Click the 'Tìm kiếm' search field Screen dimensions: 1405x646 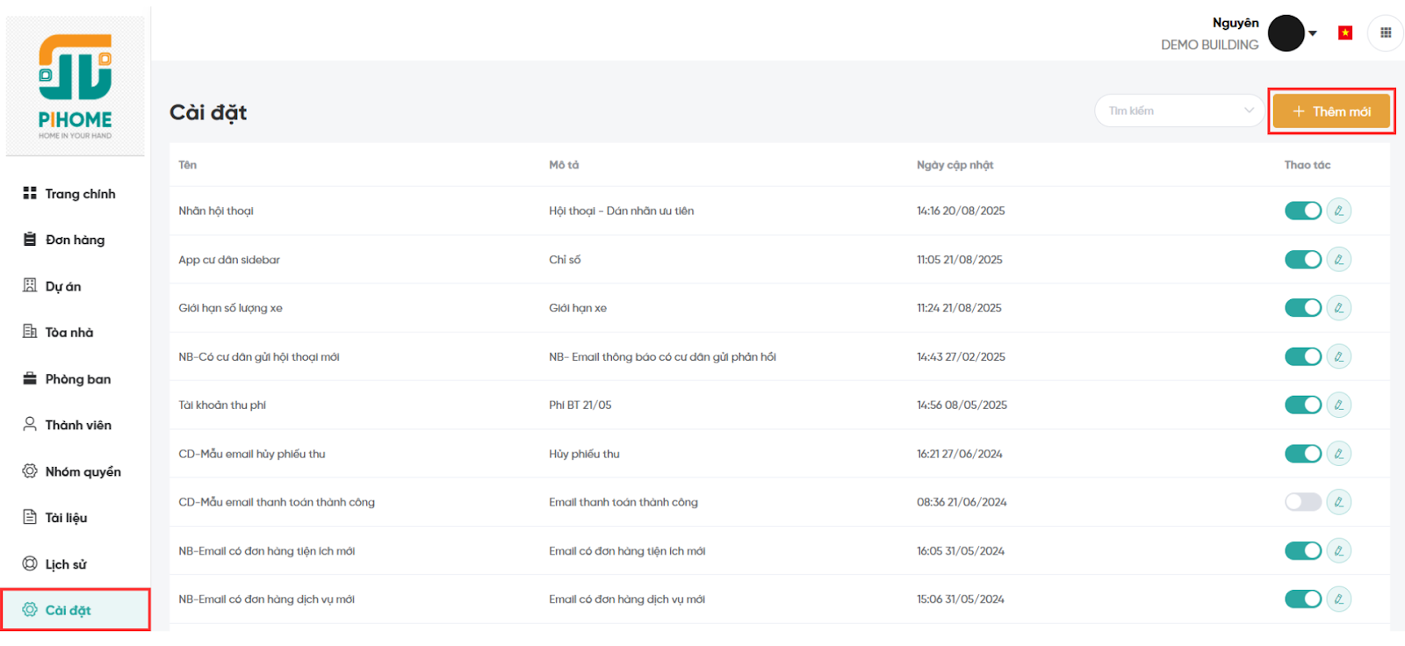(x=1168, y=111)
